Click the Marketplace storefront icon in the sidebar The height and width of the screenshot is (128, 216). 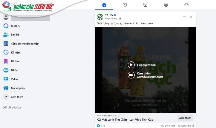6,88
